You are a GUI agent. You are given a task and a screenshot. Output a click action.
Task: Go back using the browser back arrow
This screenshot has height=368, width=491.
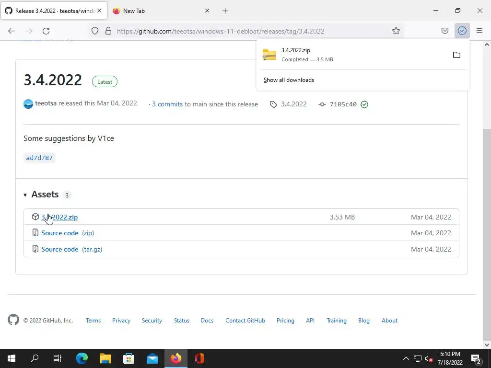click(12, 31)
